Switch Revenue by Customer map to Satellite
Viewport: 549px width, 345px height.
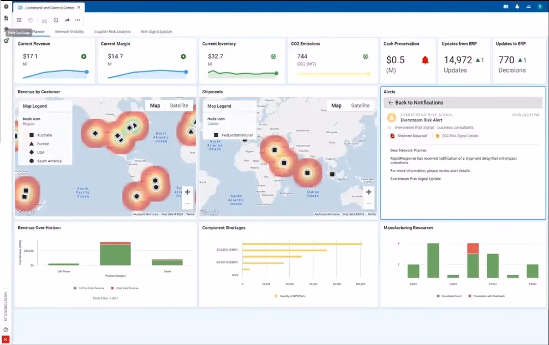[x=179, y=105]
